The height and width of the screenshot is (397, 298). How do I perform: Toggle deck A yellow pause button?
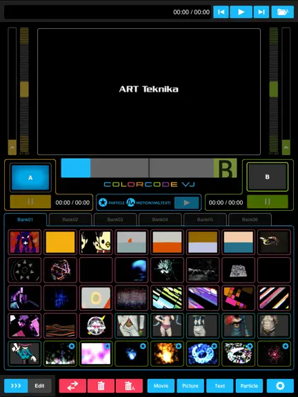30,201
